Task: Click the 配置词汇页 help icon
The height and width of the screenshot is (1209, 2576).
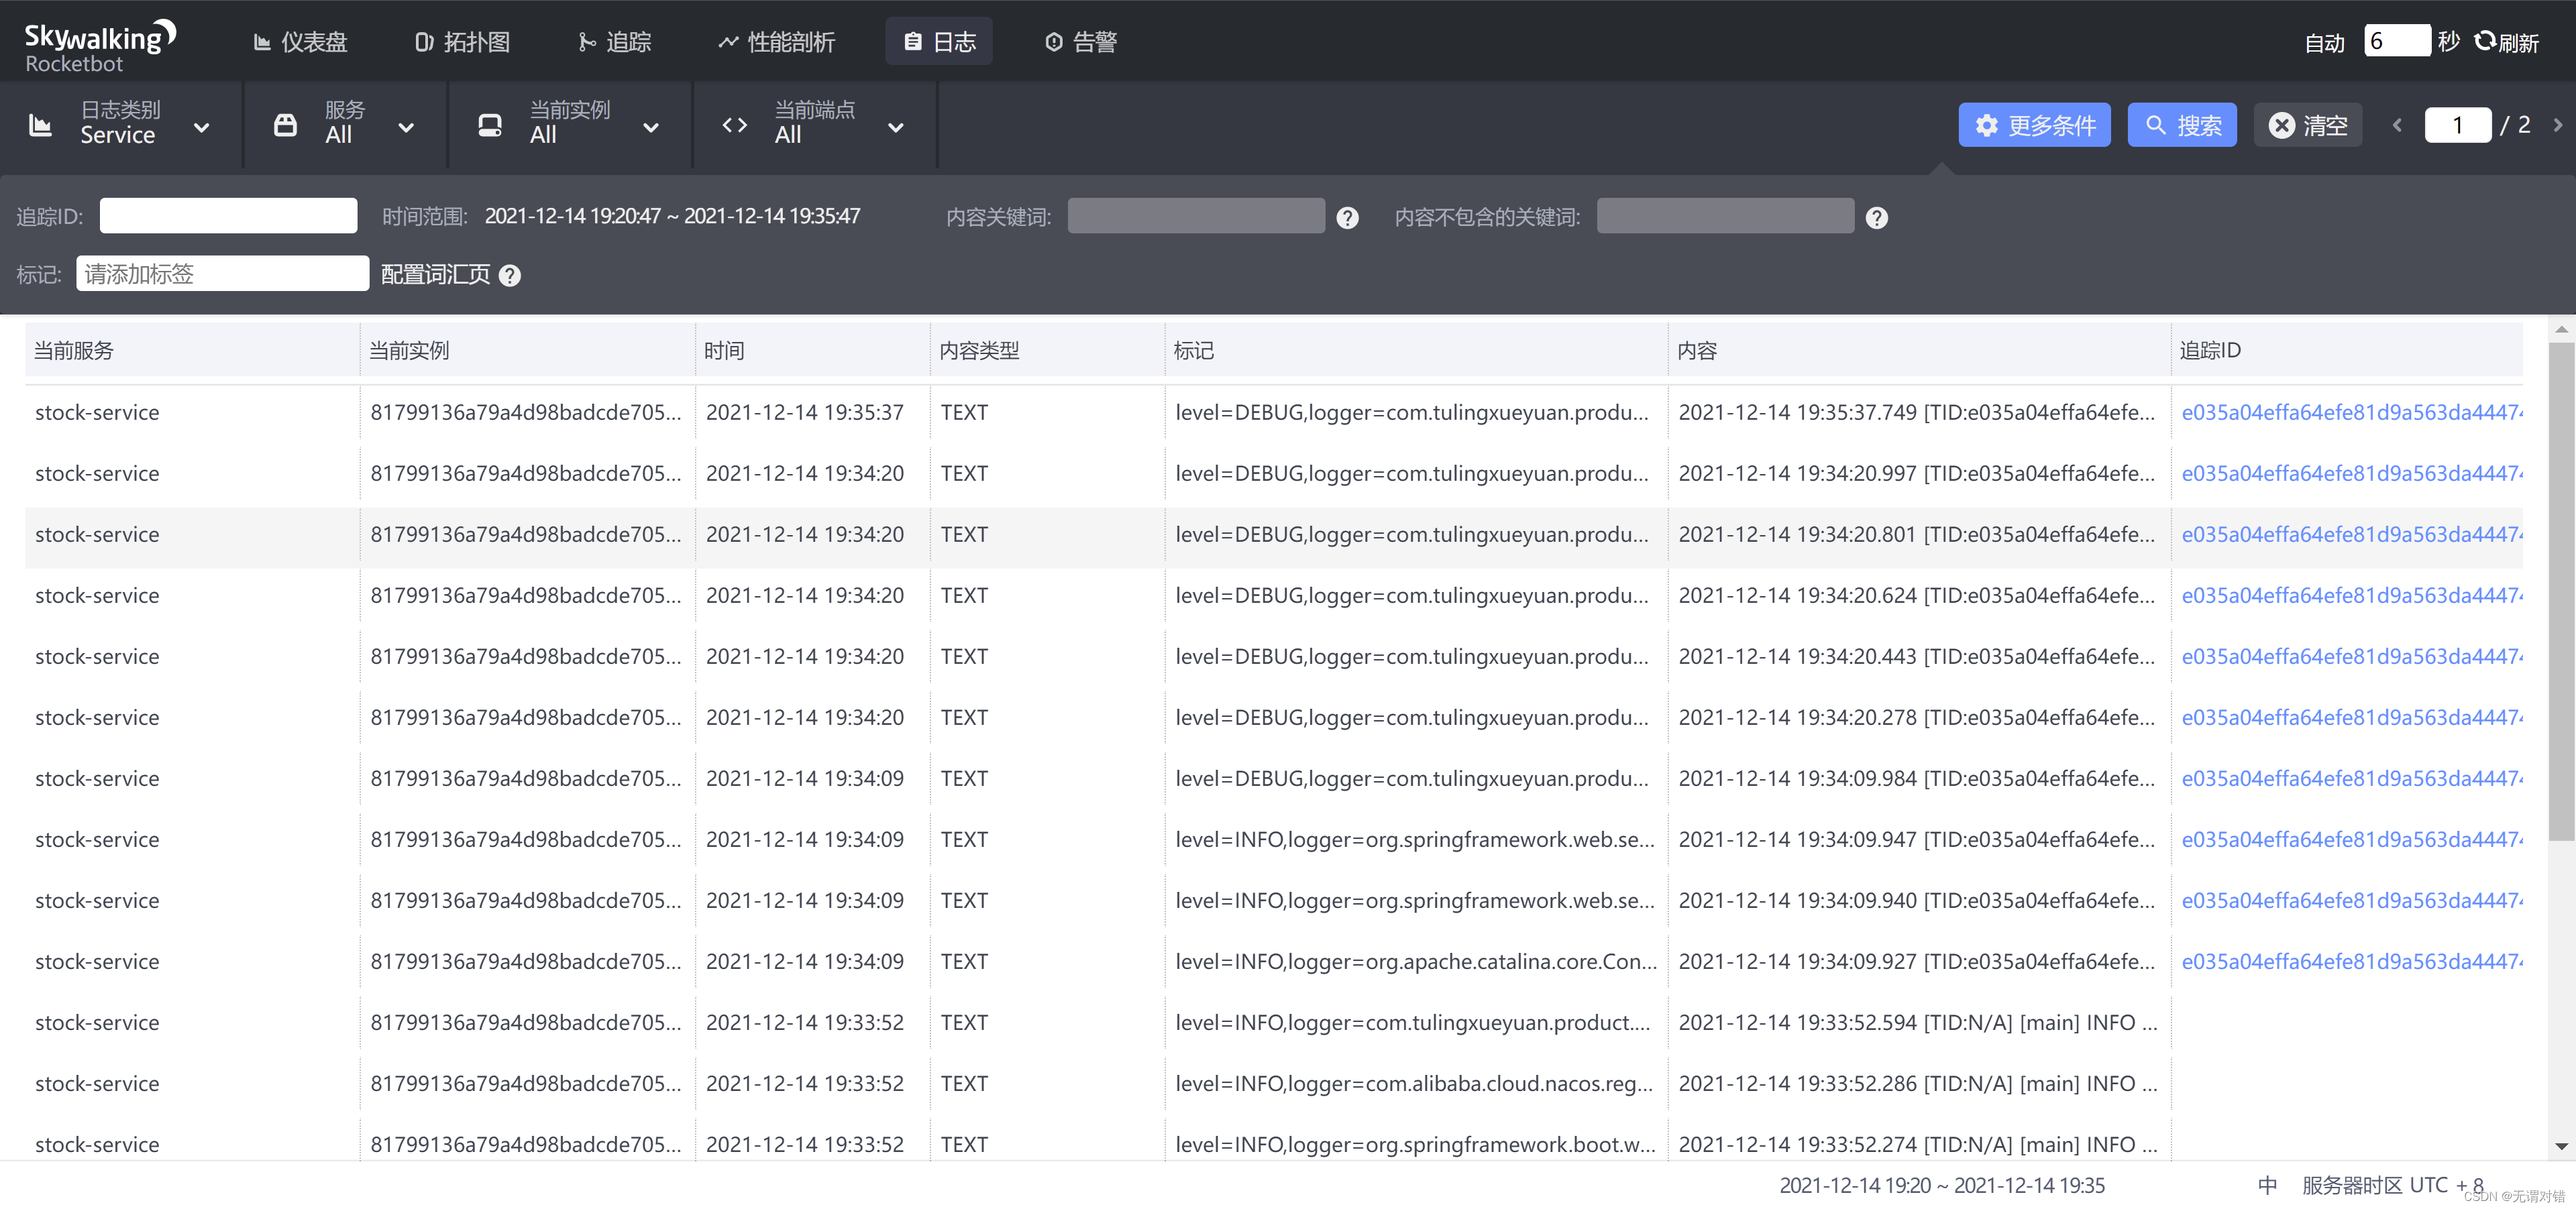Action: [x=510, y=276]
